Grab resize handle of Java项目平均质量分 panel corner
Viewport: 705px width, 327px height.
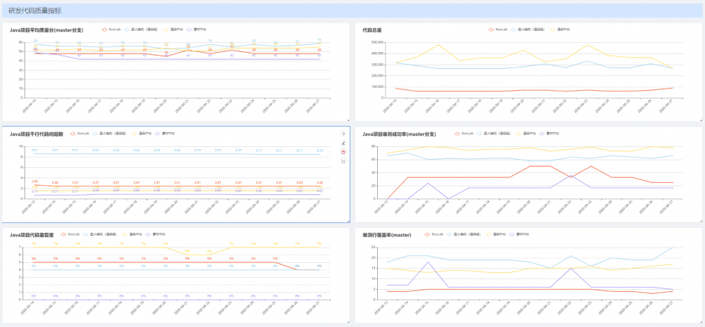point(348,120)
